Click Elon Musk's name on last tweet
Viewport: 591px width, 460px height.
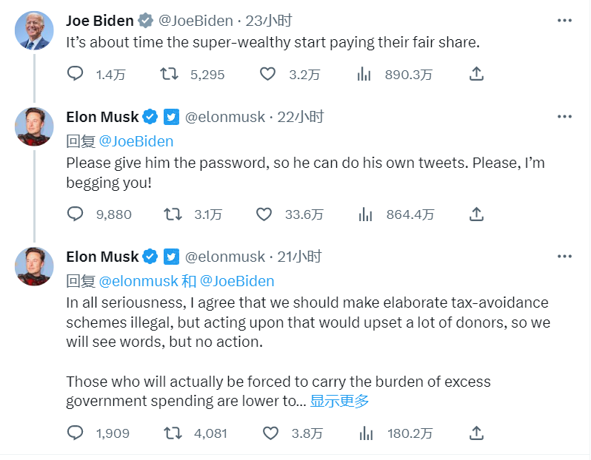coord(102,257)
